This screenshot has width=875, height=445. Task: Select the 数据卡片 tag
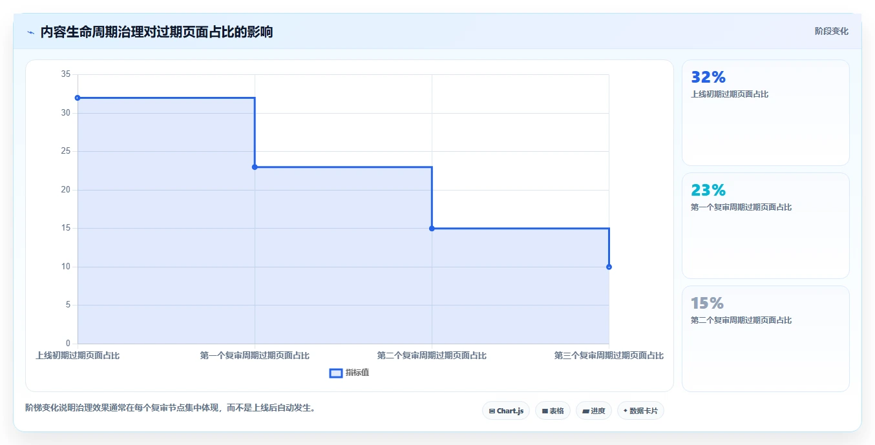[640, 411]
